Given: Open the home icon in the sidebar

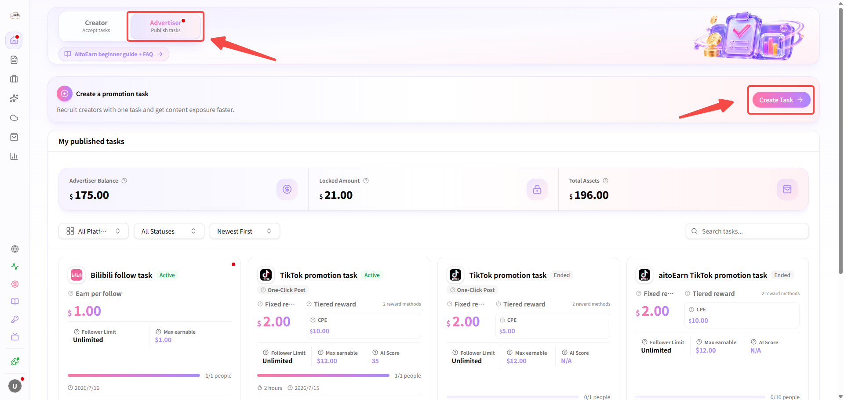Looking at the screenshot, I should point(14,40).
